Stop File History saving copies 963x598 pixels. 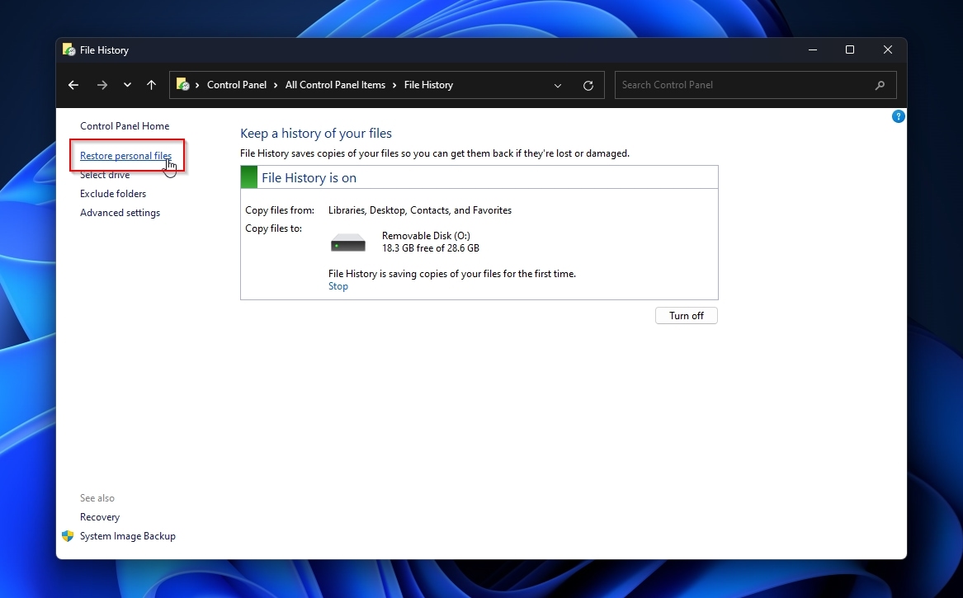338,285
